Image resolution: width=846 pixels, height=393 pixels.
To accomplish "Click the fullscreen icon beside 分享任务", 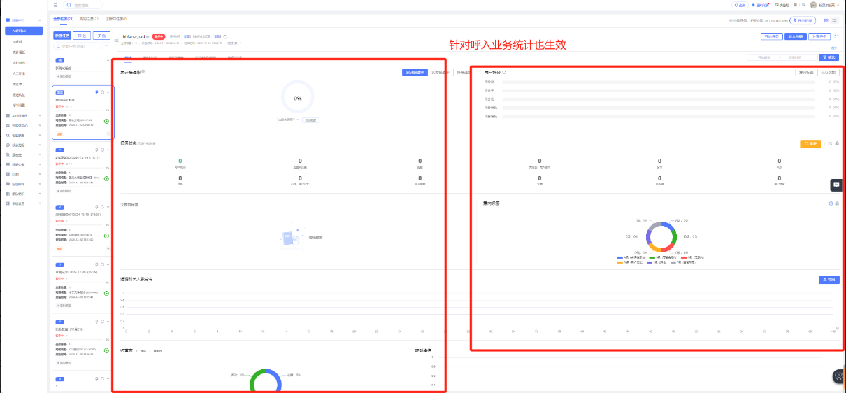I will (x=836, y=36).
